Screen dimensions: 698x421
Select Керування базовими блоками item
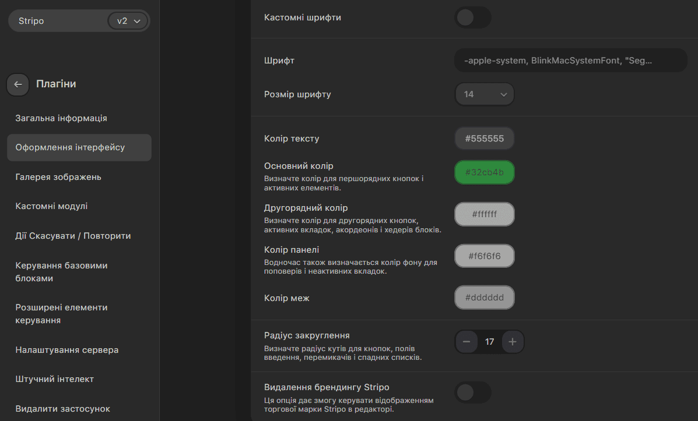click(x=61, y=272)
